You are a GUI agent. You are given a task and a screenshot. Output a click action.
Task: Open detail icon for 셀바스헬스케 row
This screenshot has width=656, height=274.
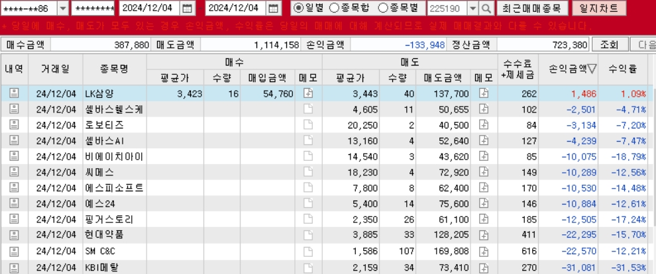(14, 109)
